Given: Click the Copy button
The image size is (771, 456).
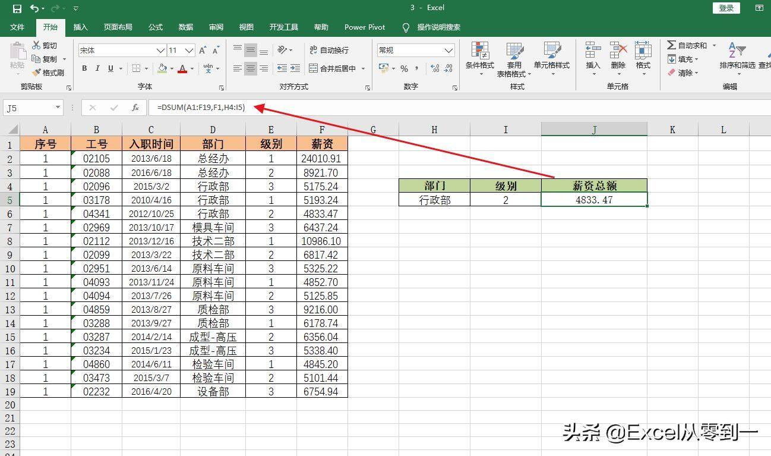Looking at the screenshot, I should click(x=45, y=59).
